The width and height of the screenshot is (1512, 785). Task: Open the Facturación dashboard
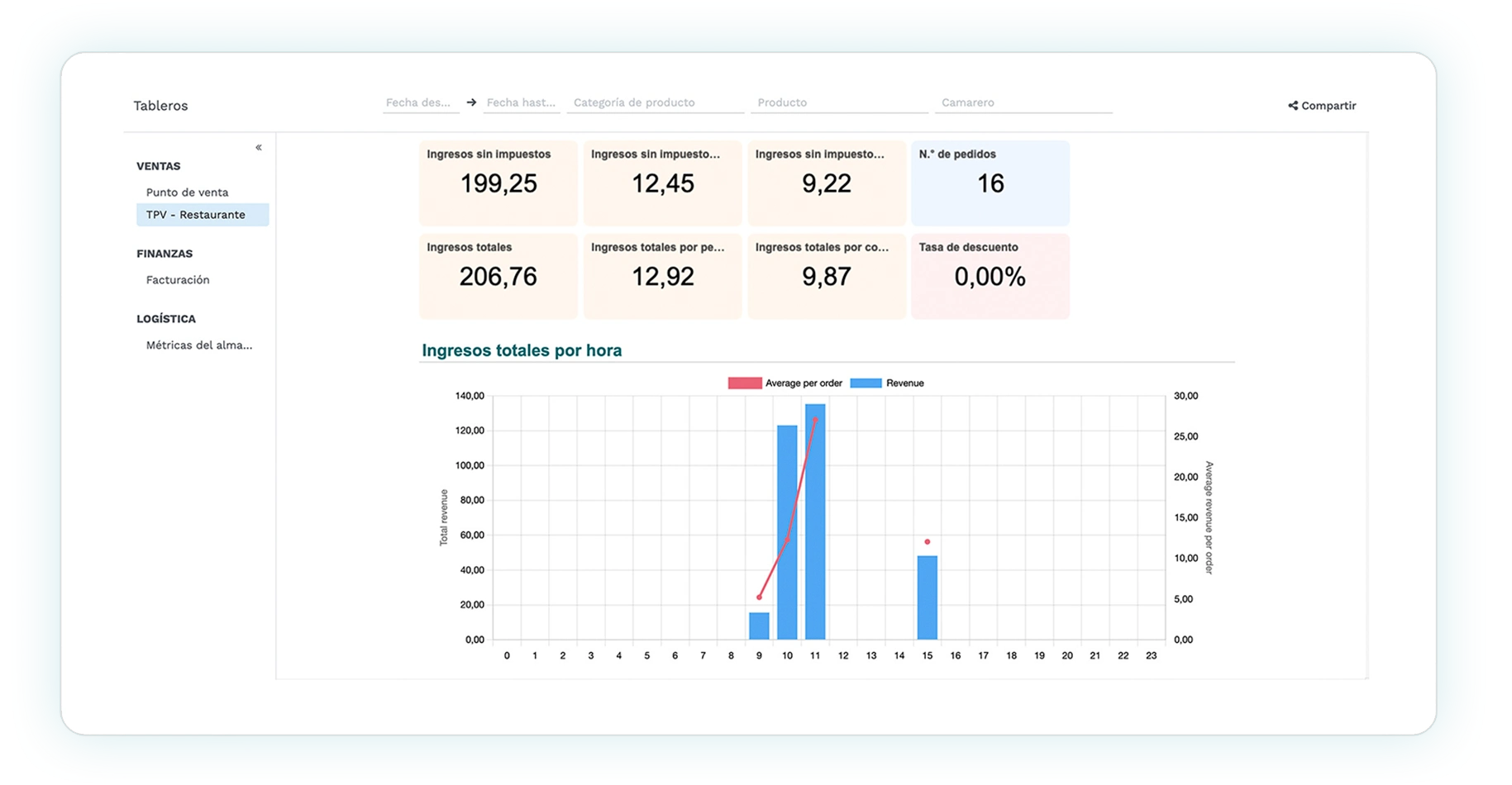point(178,280)
